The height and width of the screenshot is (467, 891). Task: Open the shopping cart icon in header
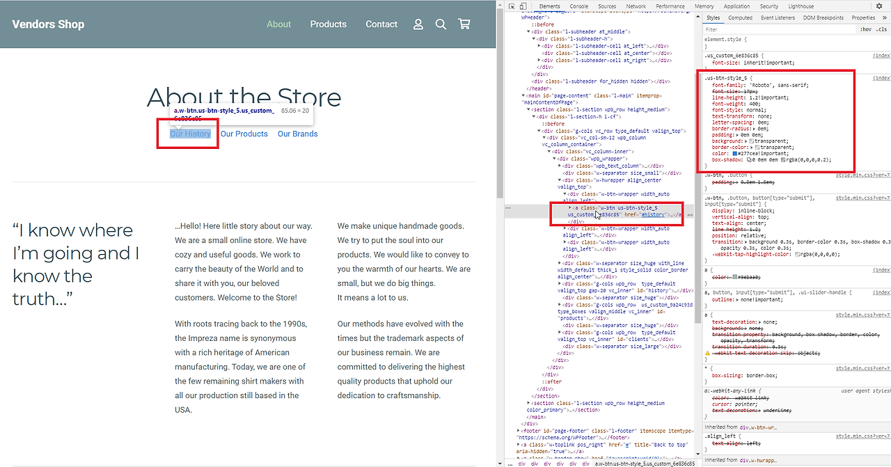[x=464, y=24]
